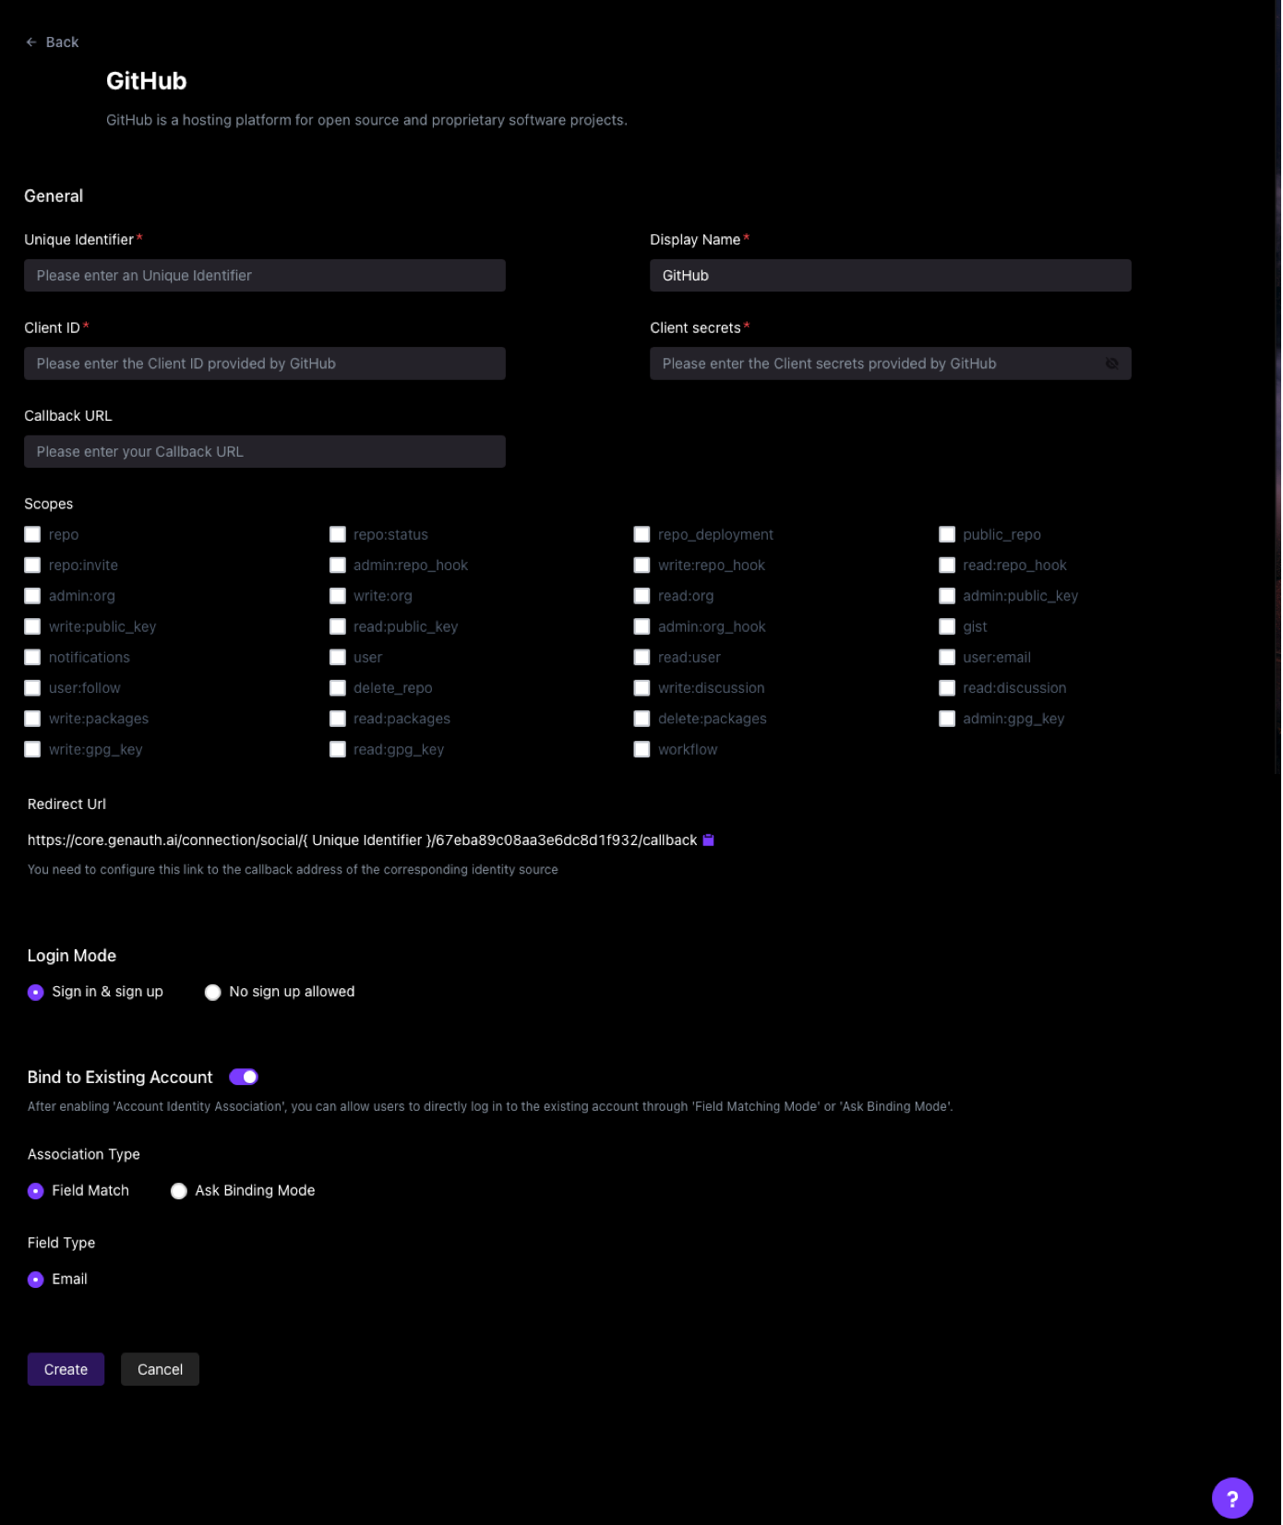
Task: Check the repo:invite scope
Action: pos(32,566)
